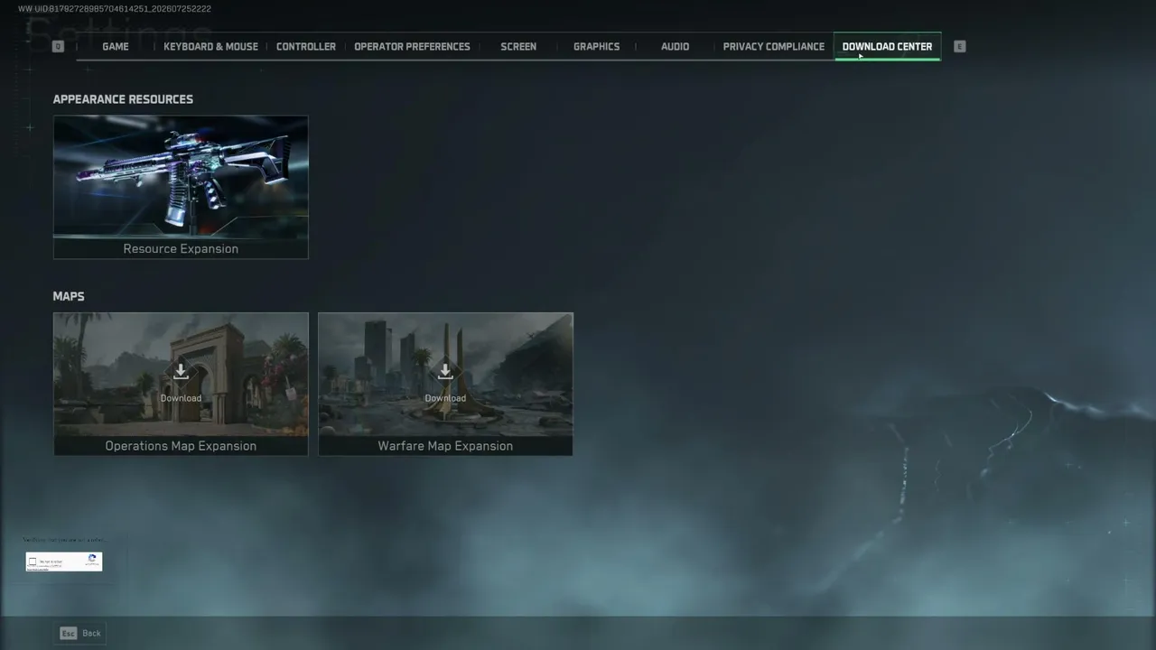Click the Warfare Map Expansion label
Screen dimensions: 1156x650
[x=445, y=446]
